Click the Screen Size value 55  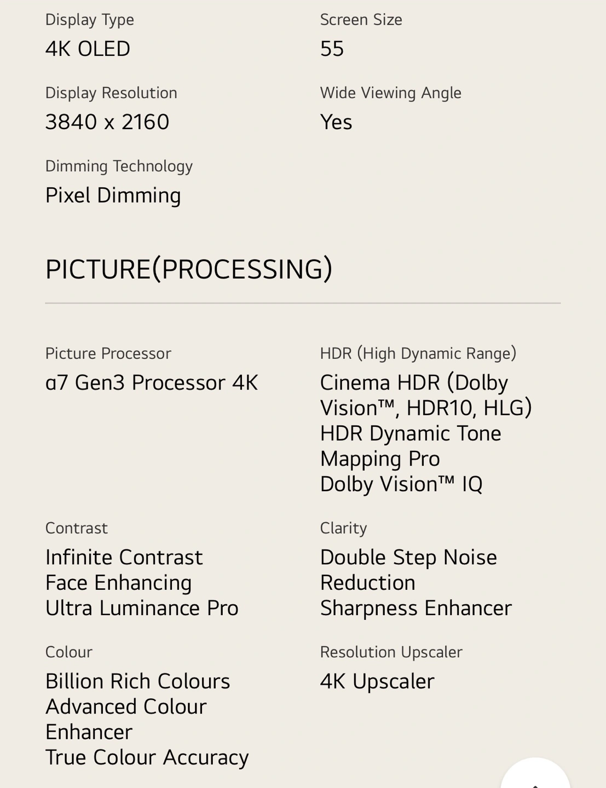point(332,49)
